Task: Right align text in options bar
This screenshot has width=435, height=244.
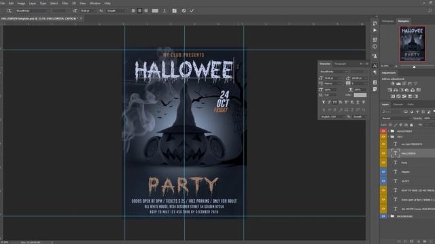Action: point(146,11)
